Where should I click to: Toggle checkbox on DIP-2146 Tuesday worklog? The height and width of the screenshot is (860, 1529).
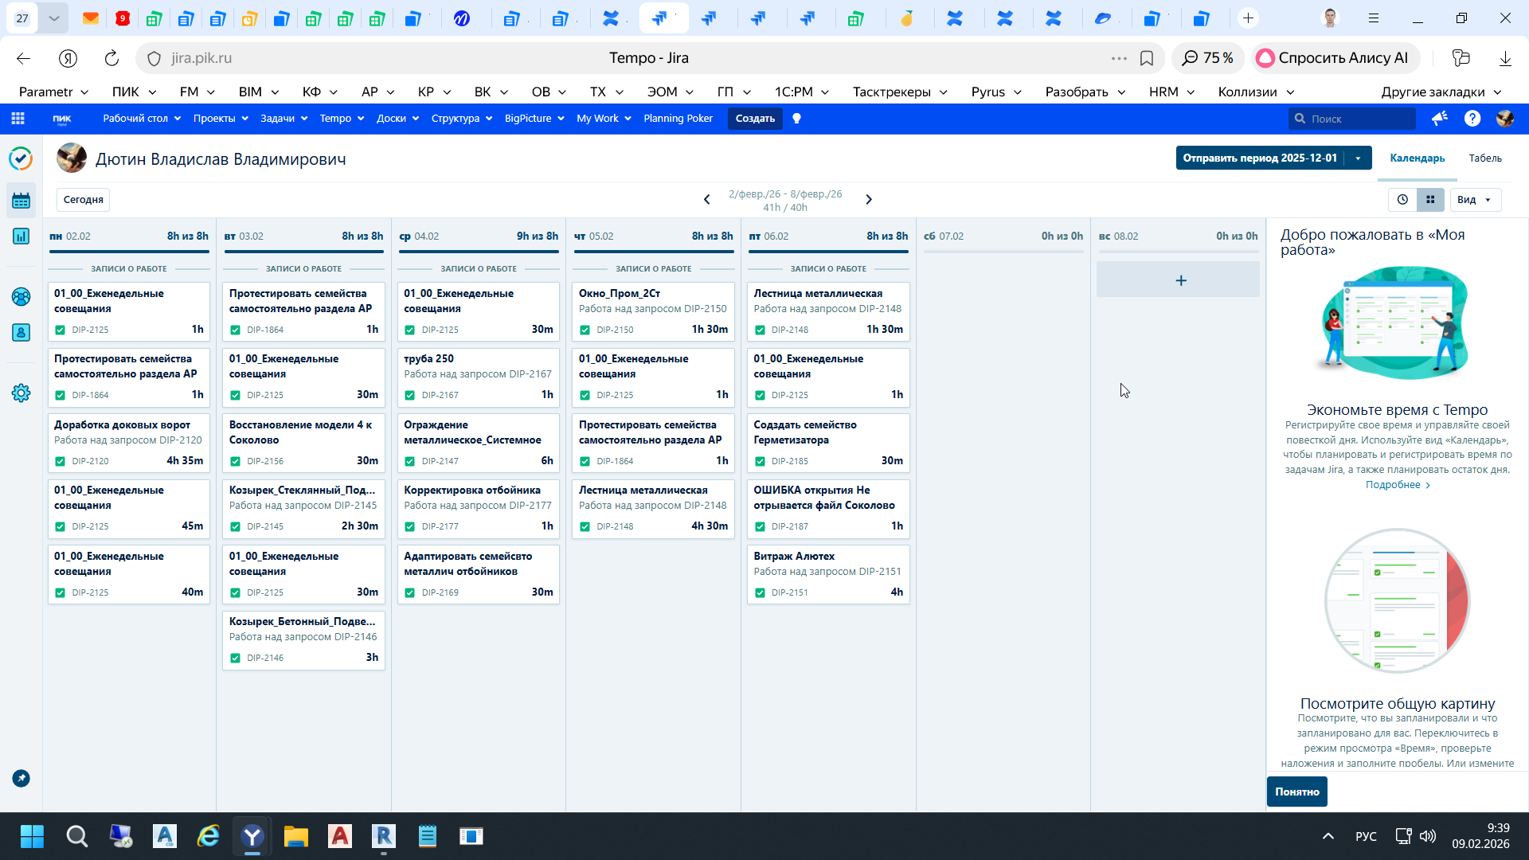click(x=235, y=658)
